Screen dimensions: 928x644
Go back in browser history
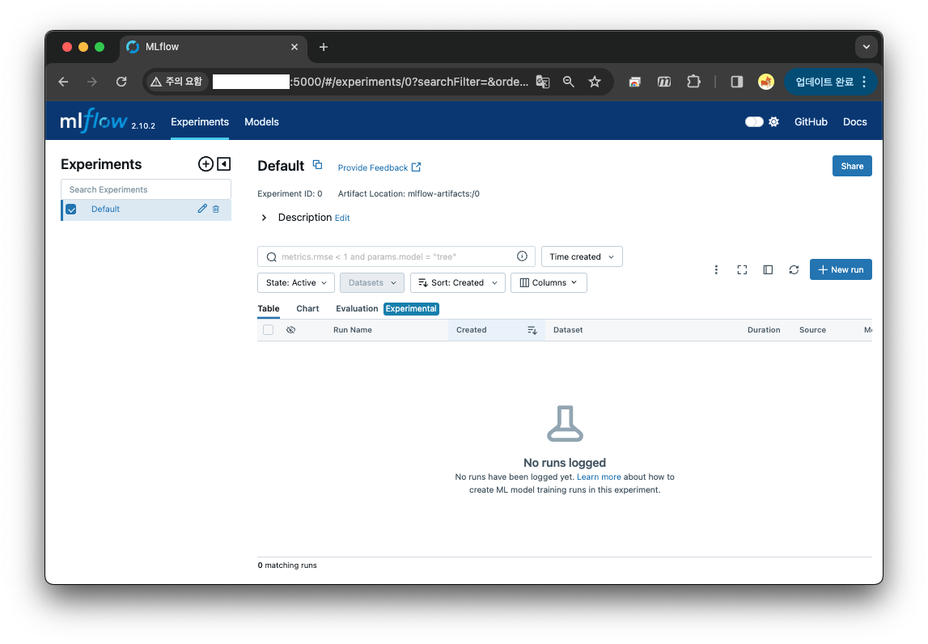tap(63, 82)
